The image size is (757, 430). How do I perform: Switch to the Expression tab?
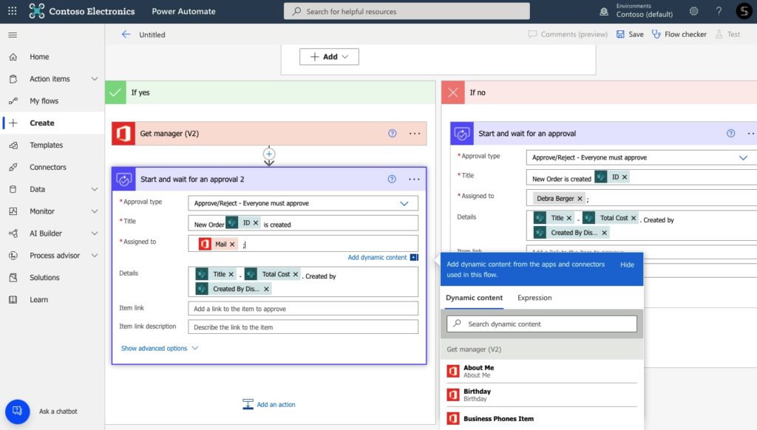point(534,298)
